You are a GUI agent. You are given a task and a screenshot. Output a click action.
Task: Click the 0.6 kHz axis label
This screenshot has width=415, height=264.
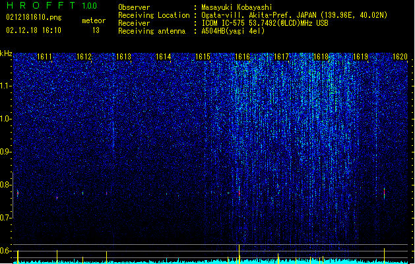point(6,251)
